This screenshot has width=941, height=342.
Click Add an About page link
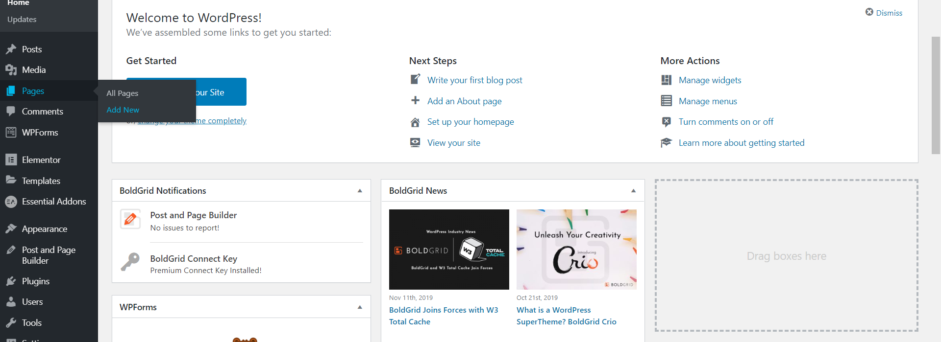(x=465, y=101)
